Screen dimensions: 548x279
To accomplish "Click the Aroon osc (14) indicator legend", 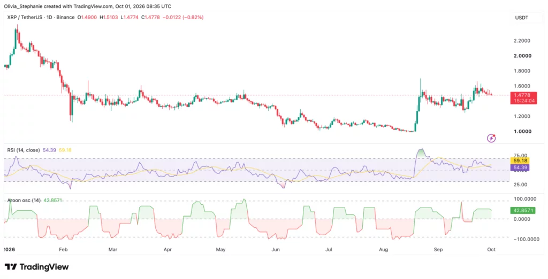I will pos(24,201).
